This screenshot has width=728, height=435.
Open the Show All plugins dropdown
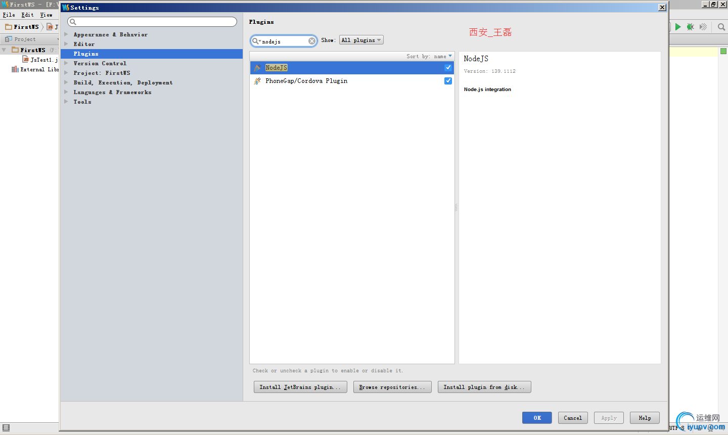click(x=361, y=40)
